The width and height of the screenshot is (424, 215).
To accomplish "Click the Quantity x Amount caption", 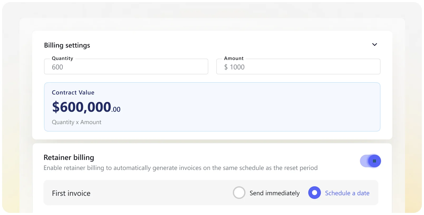I will point(76,122).
